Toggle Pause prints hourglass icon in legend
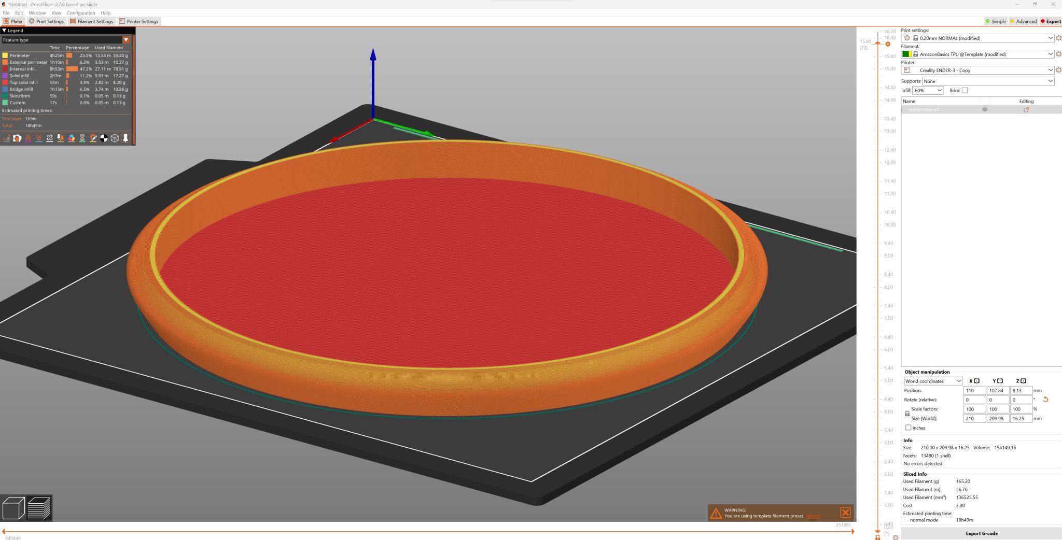Viewport: 1062px width, 540px height. click(82, 138)
